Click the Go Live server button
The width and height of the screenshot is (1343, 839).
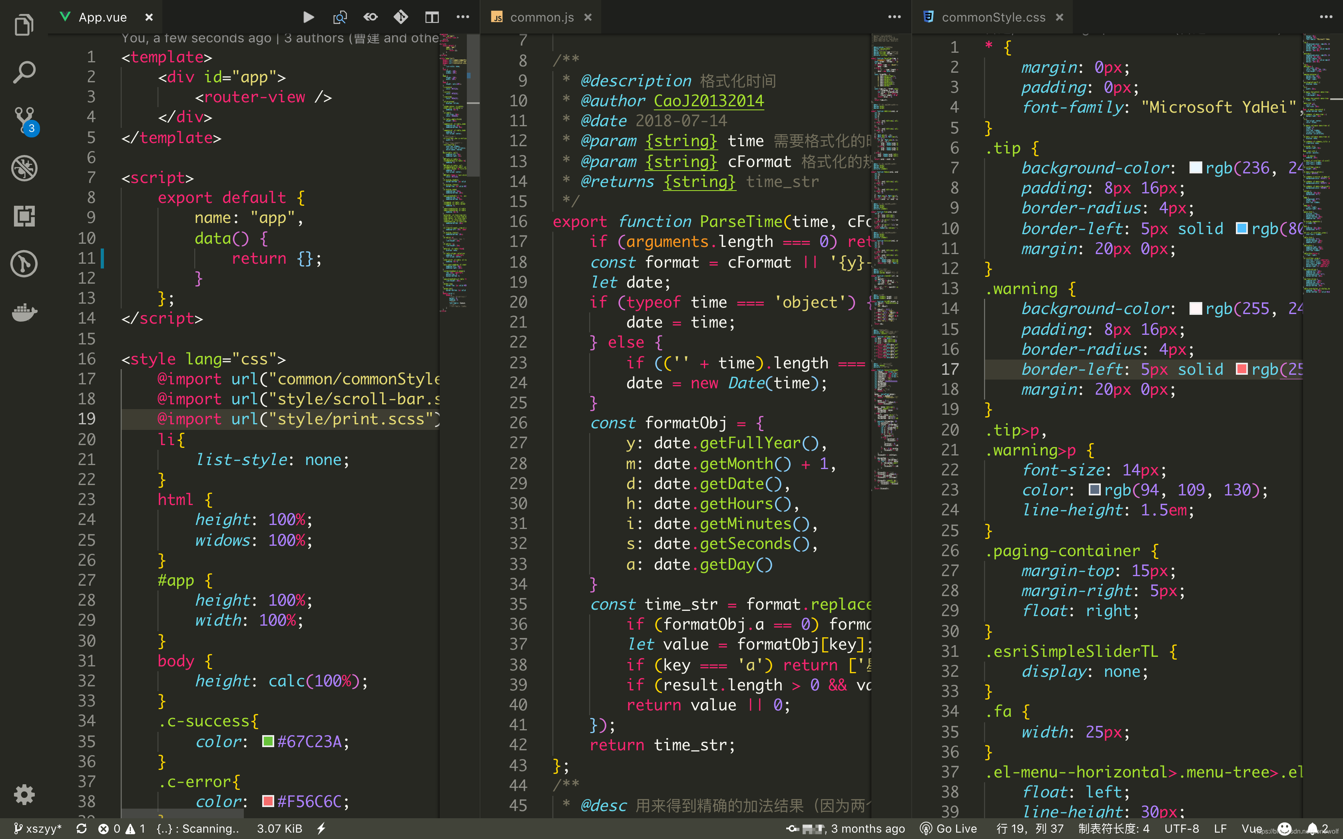(x=948, y=829)
